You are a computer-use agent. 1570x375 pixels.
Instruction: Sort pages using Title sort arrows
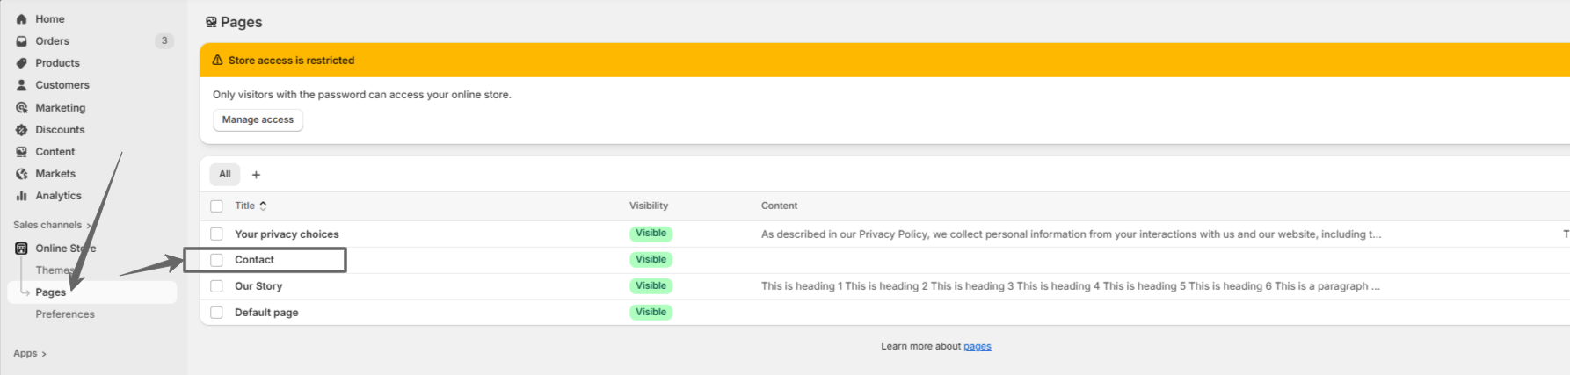click(263, 206)
